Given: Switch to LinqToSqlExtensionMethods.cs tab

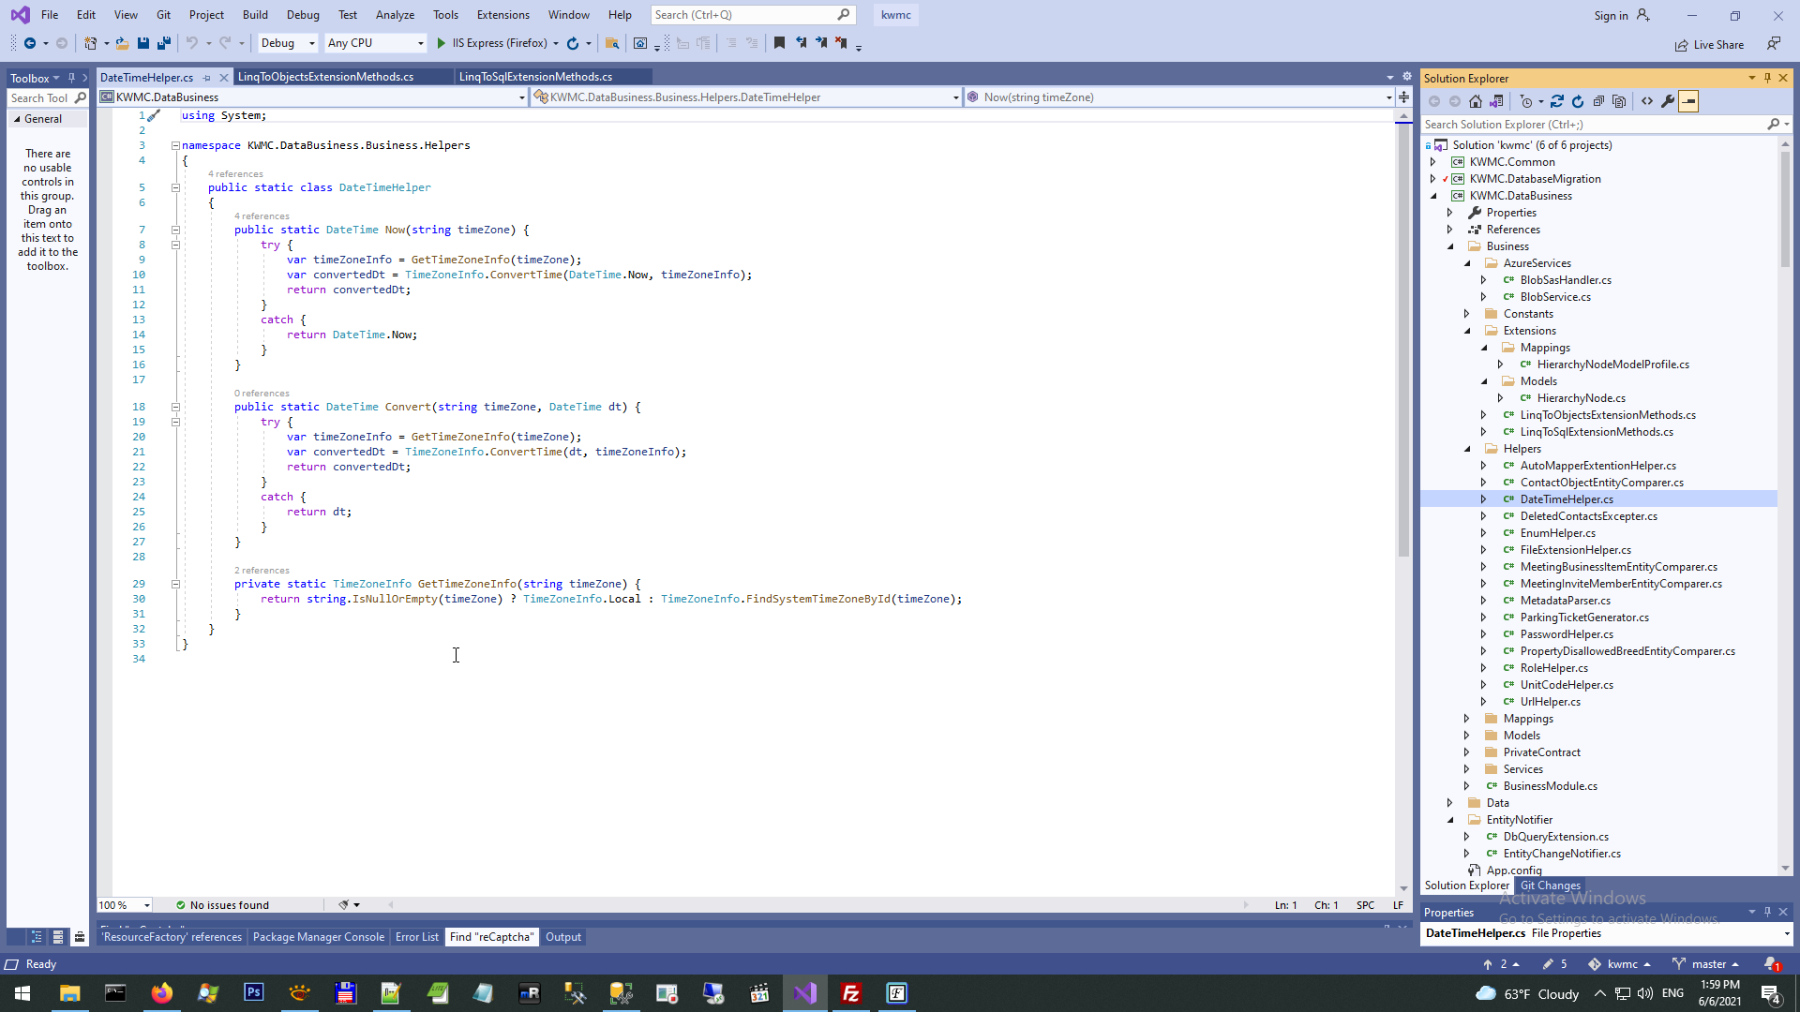Looking at the screenshot, I should (x=535, y=77).
